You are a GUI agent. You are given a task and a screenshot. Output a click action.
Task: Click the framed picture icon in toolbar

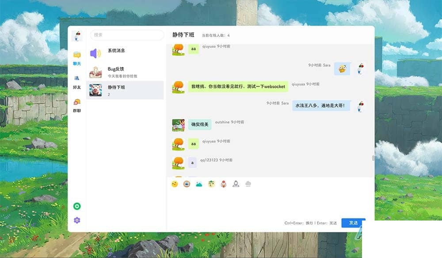pos(187,184)
